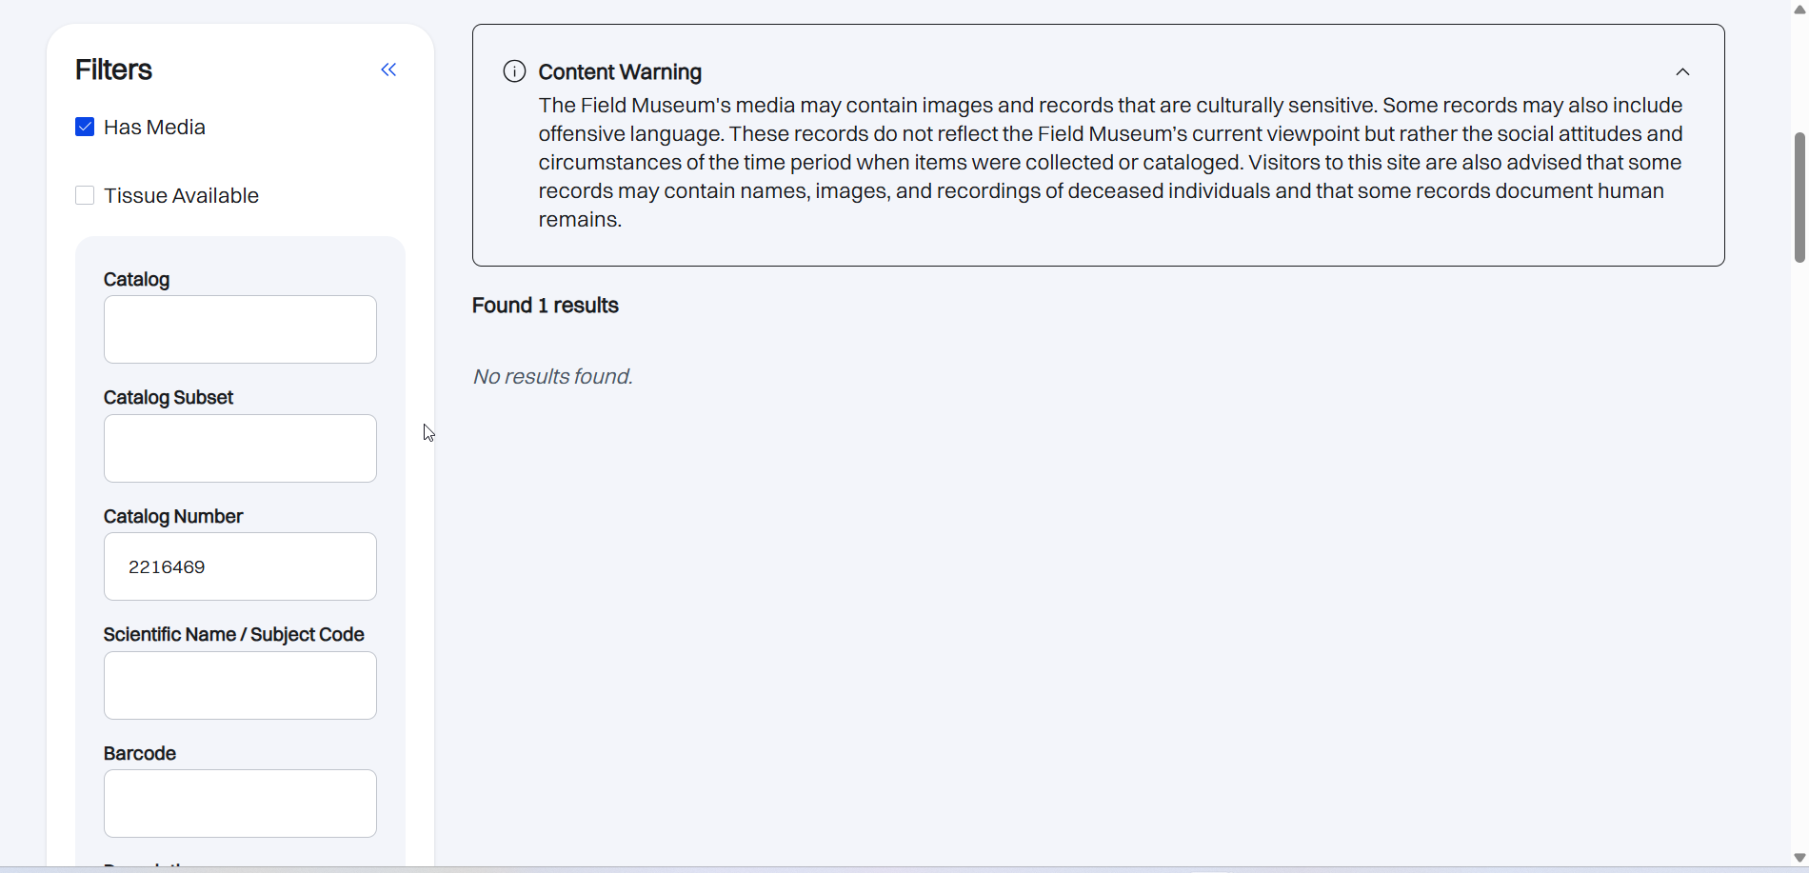
Task: Click the Has Media label text
Action: point(154,128)
